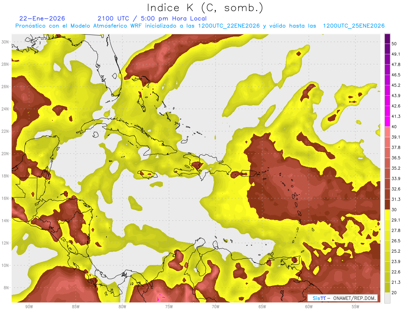The width and height of the screenshot is (403, 311).
Task: Click the 46.5 value on the color scale
Action: (x=396, y=75)
